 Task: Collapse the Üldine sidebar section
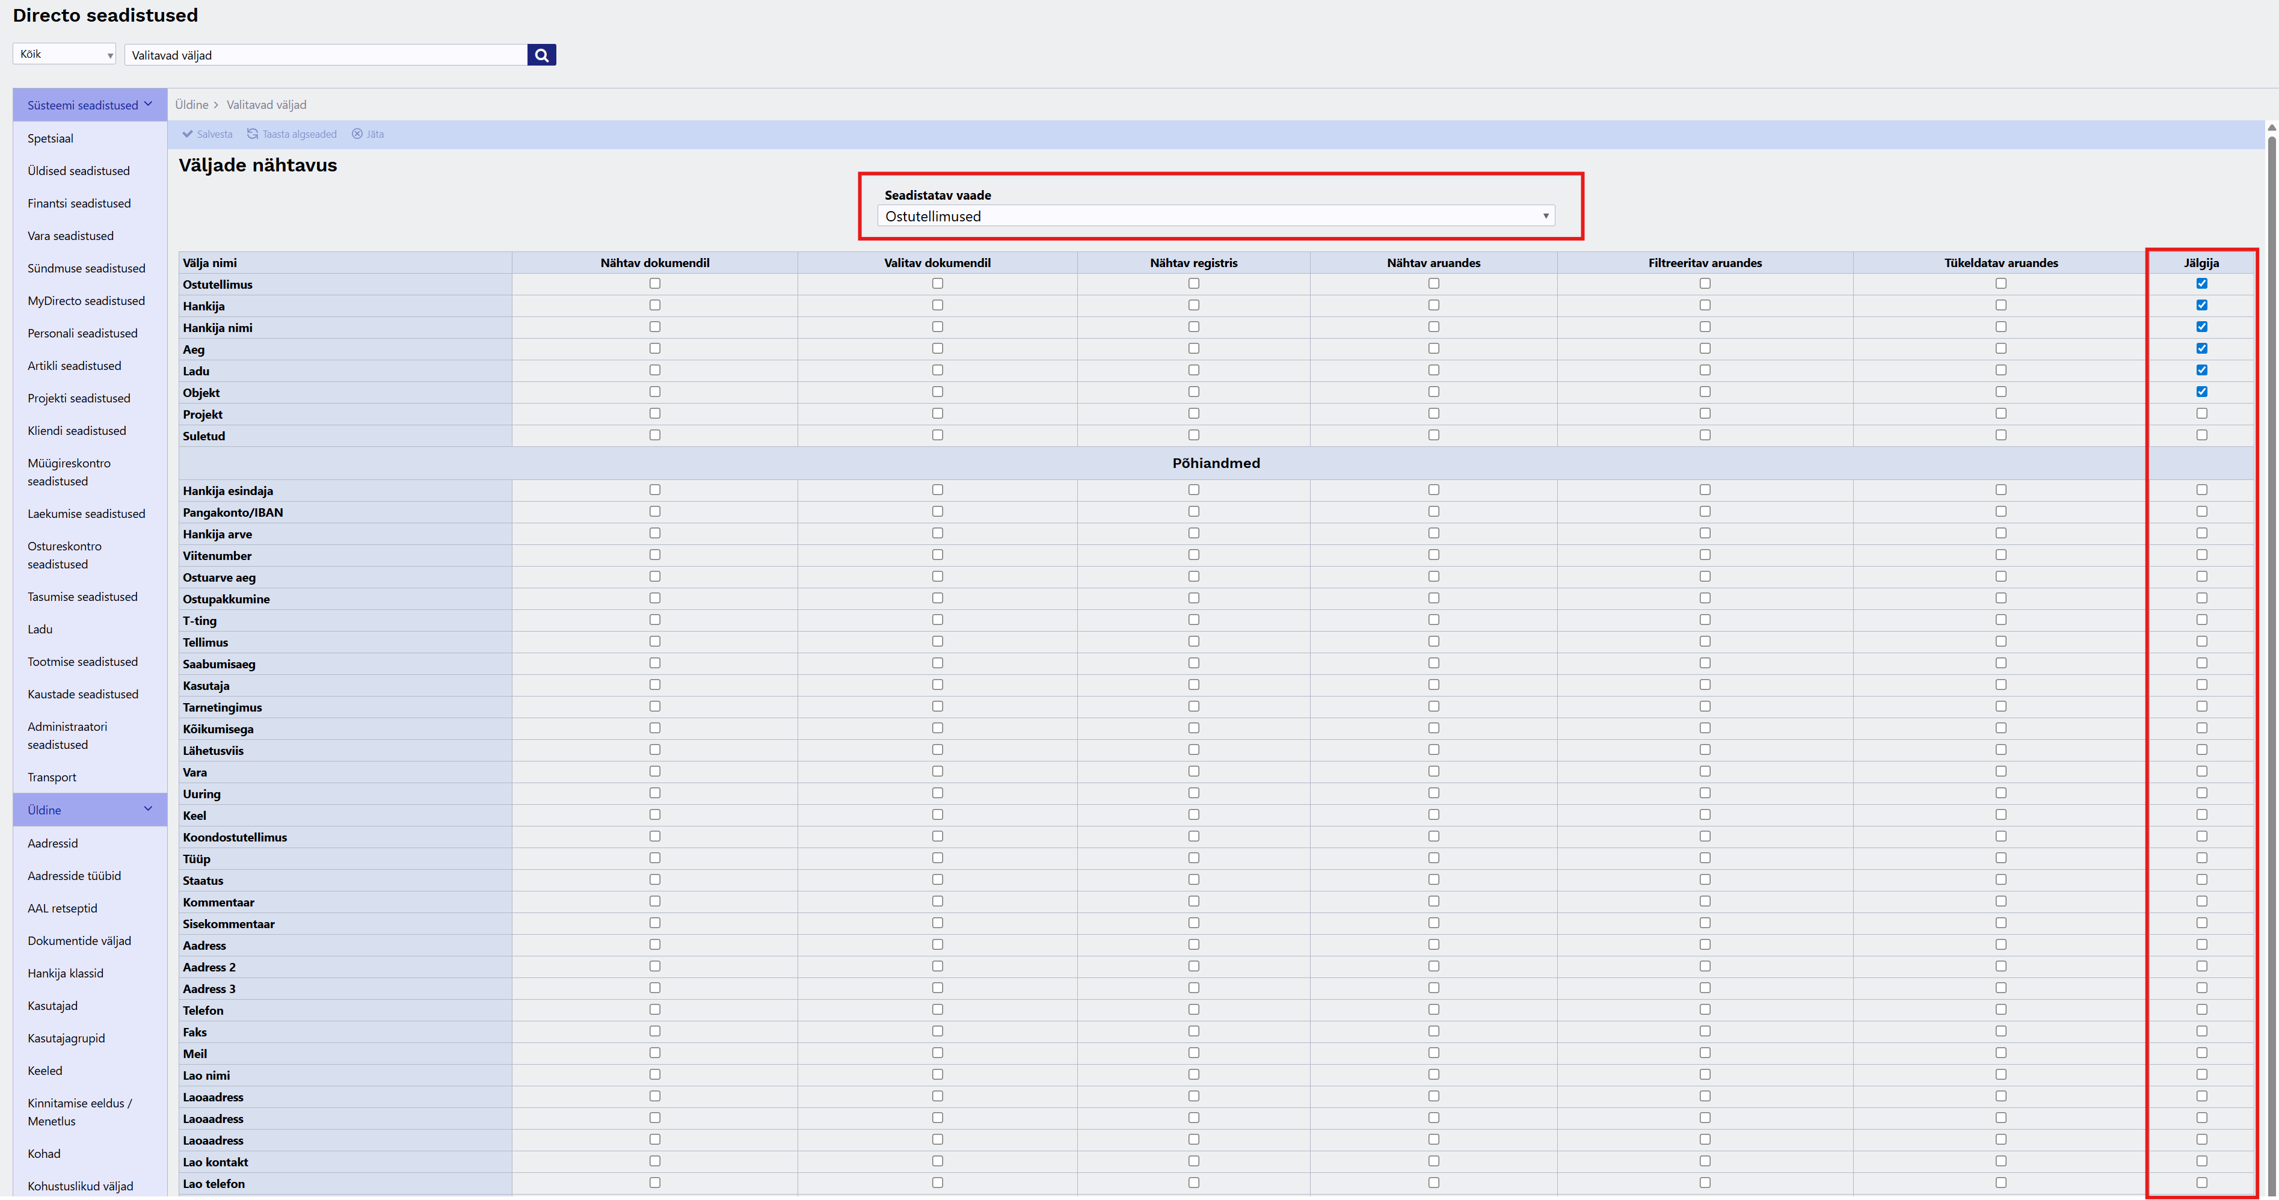coord(148,809)
